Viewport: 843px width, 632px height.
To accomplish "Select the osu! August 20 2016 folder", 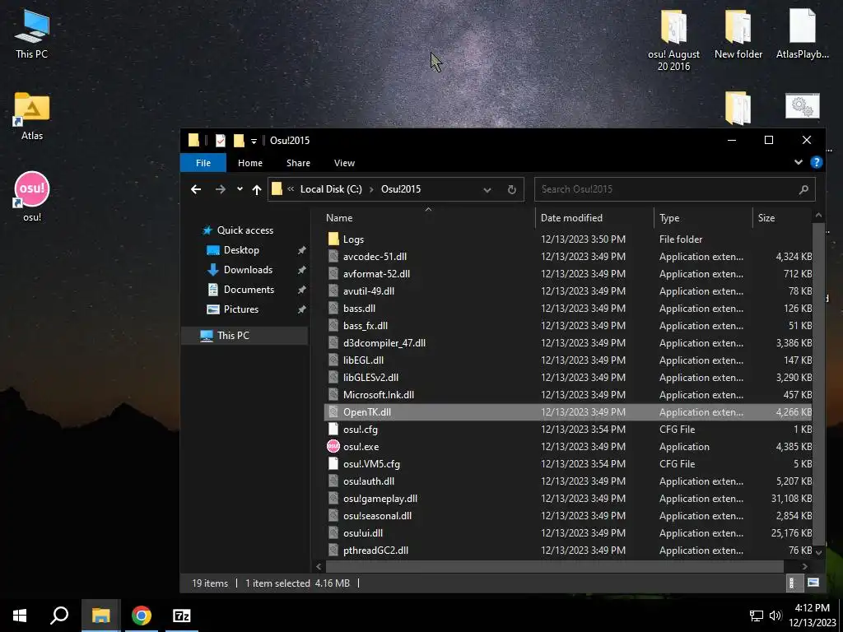I will [x=673, y=41].
